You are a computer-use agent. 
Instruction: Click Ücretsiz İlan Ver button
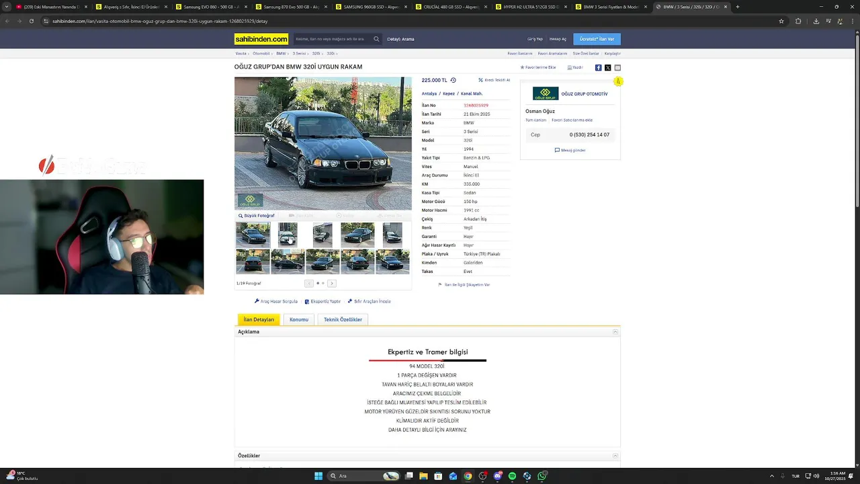597,39
